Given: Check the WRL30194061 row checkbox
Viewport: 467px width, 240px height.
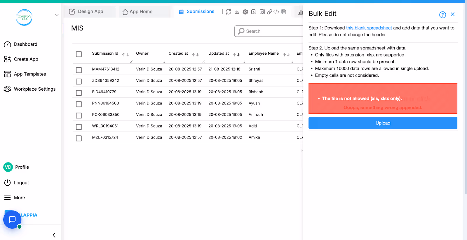Looking at the screenshot, I should click(79, 127).
